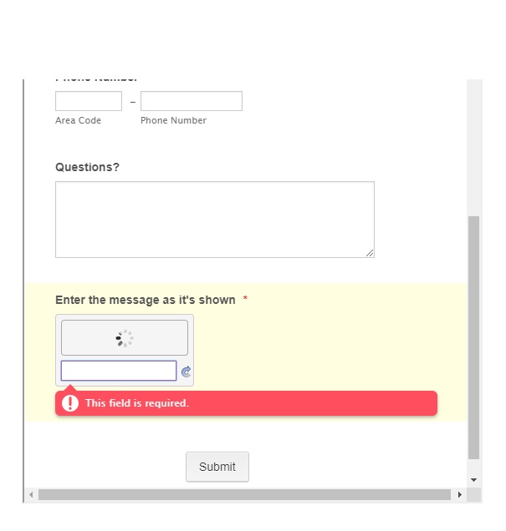Click the horizontal scrollbar thumb
Image resolution: width=506 pixels, height=531 pixels.
coord(244,495)
